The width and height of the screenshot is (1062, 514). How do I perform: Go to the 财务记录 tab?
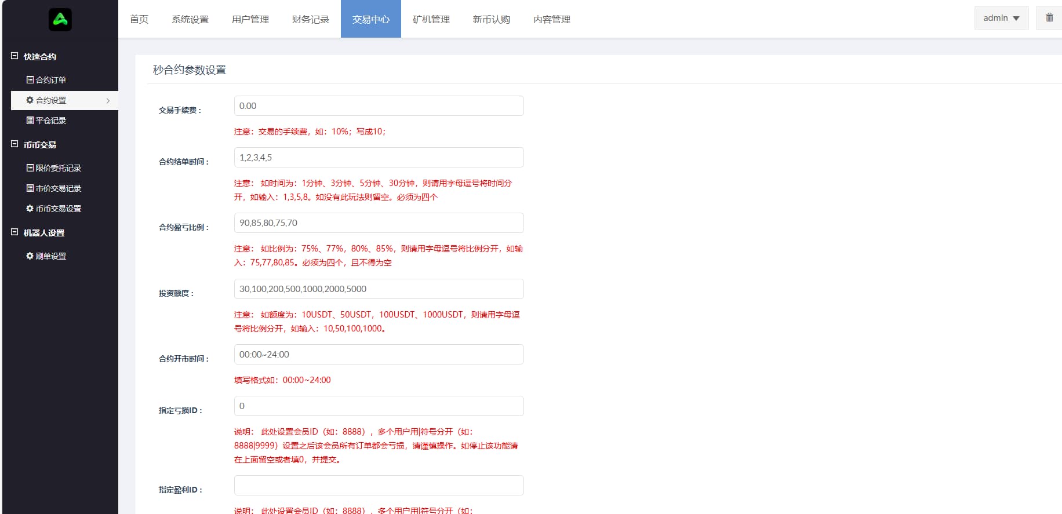click(311, 20)
